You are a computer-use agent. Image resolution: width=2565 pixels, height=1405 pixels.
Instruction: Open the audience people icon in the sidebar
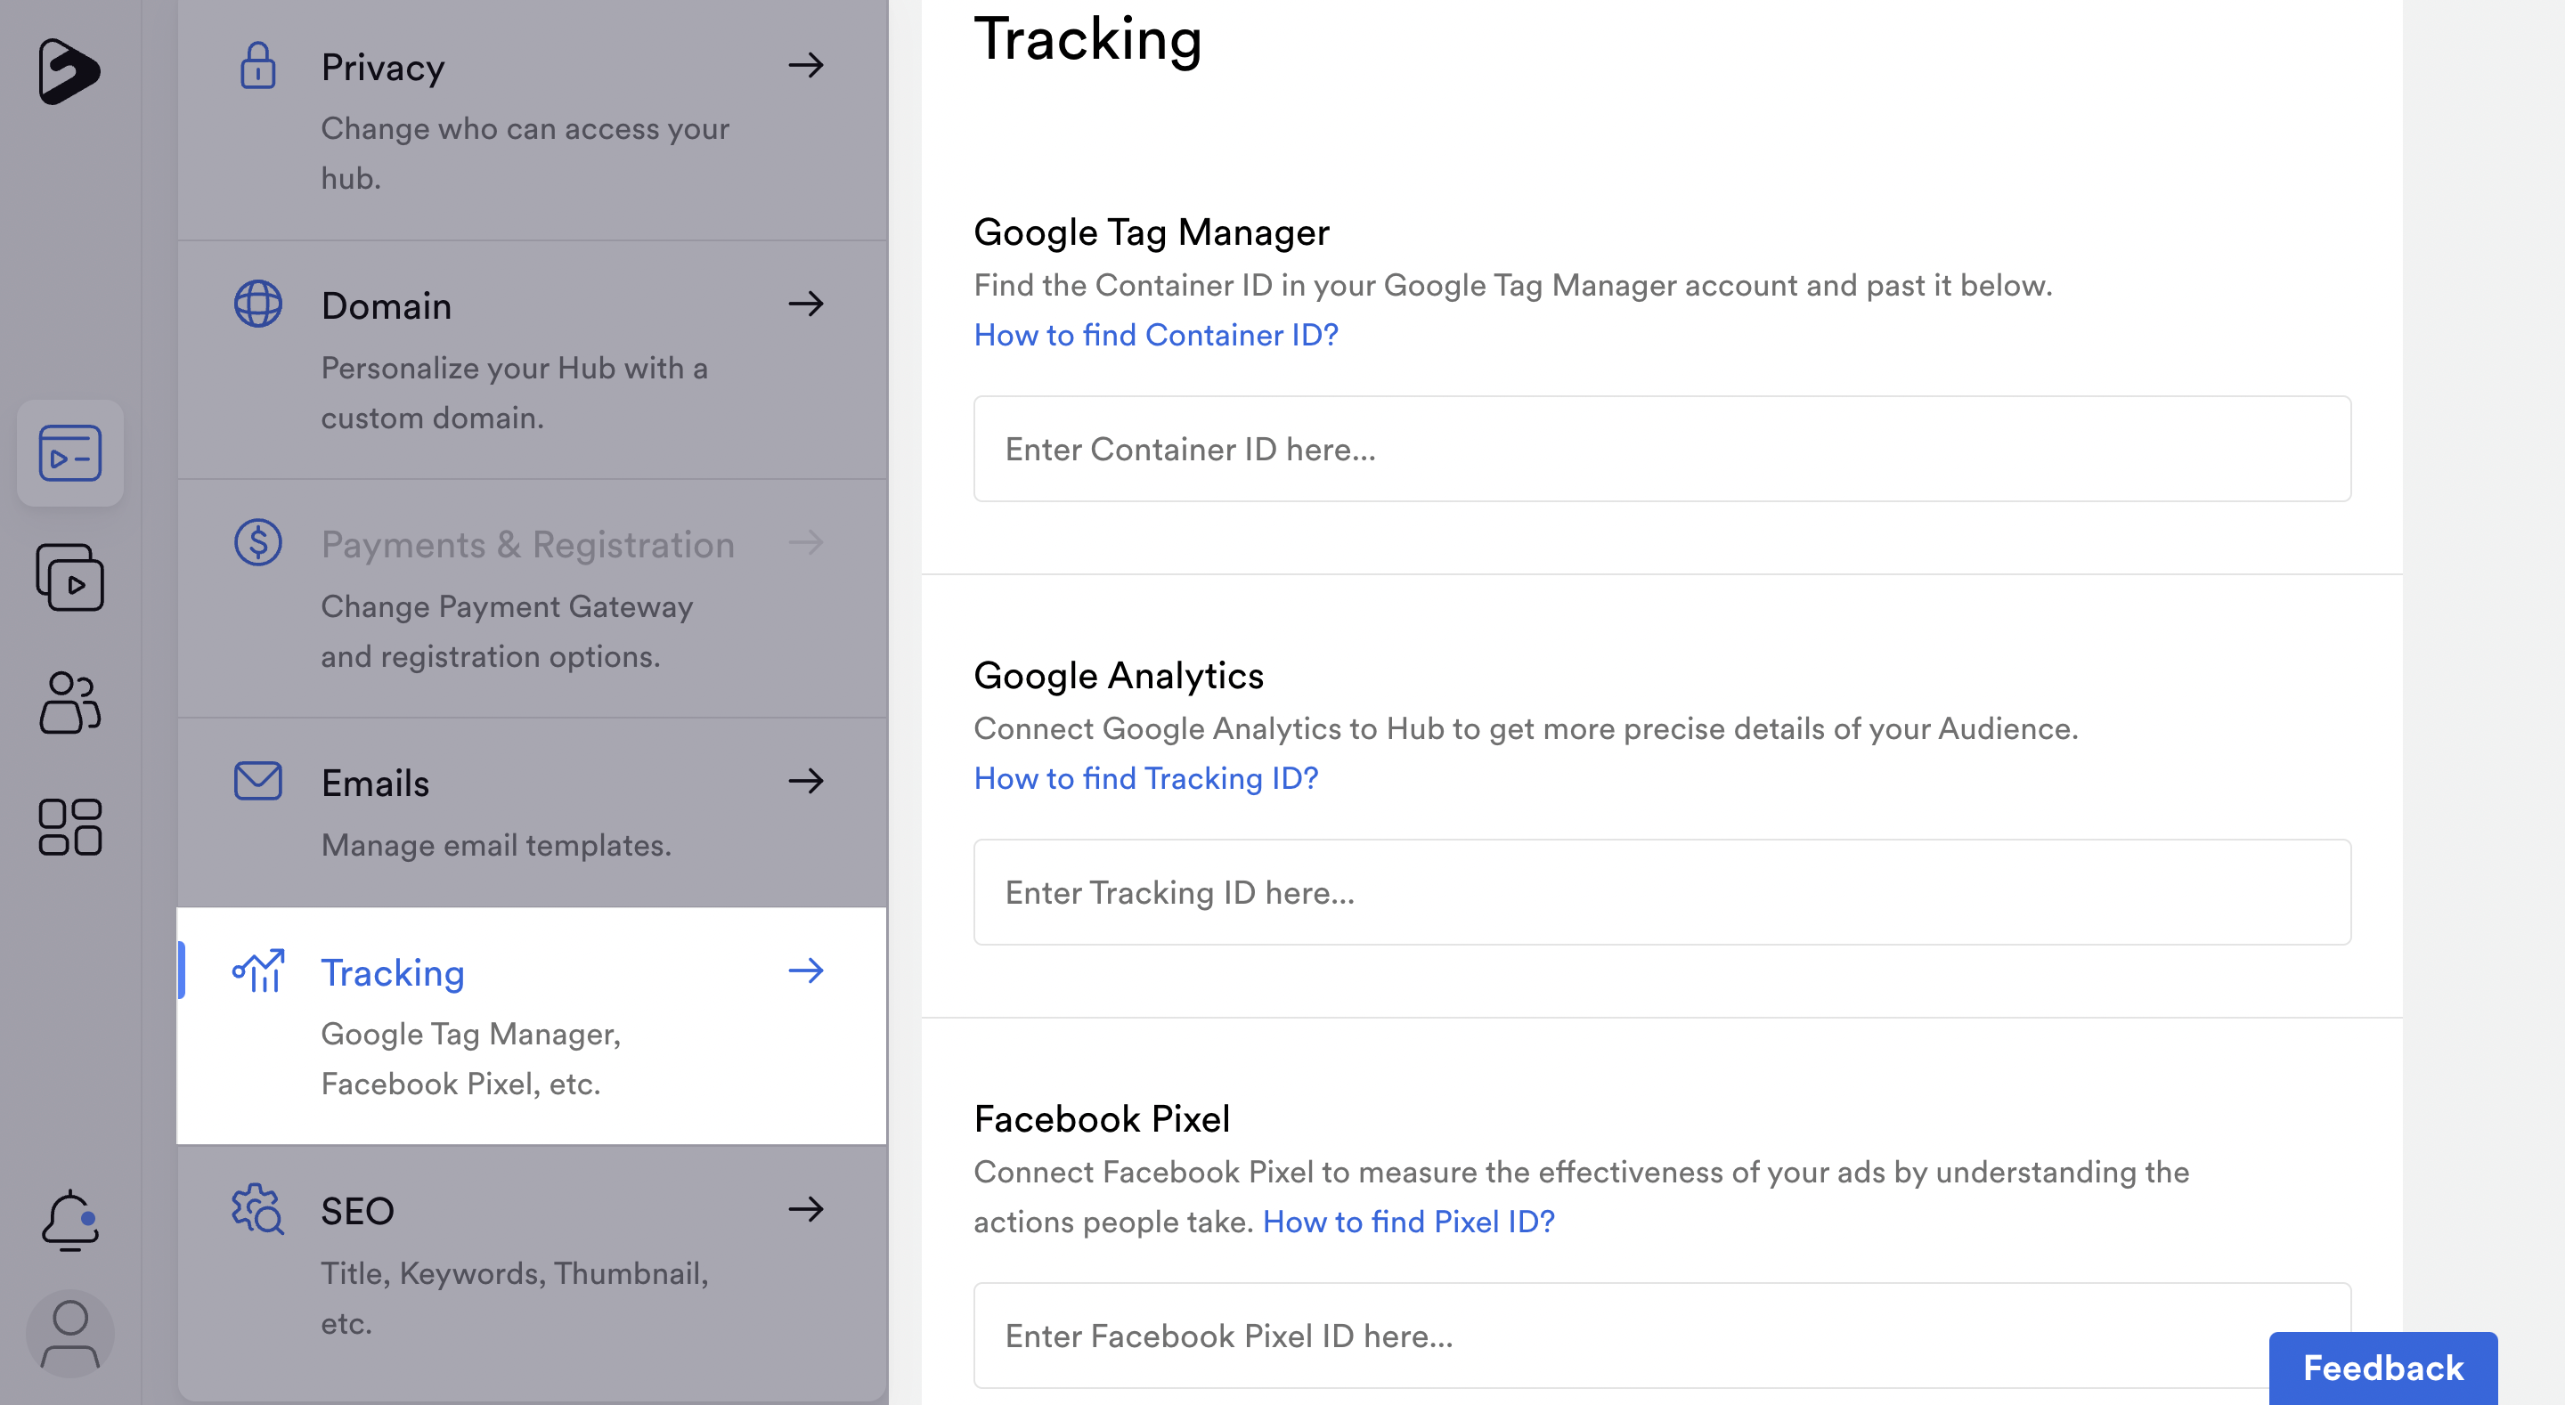(x=69, y=702)
